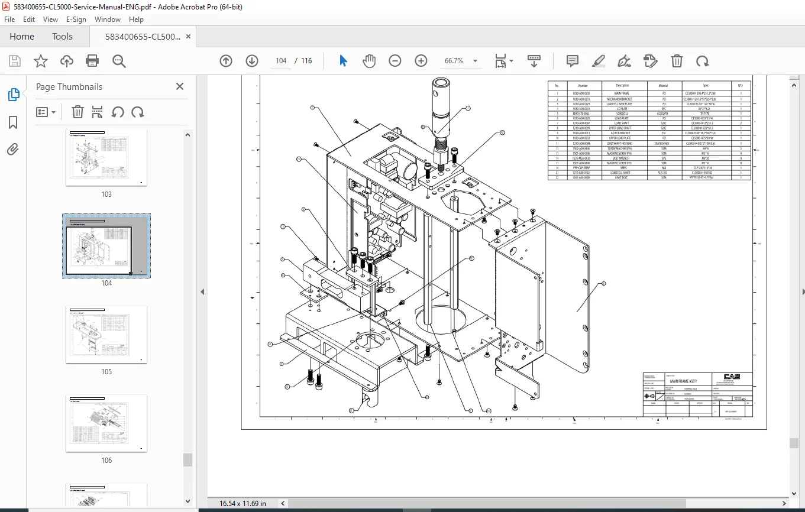Select the page 105 thumbnail
Image resolution: width=805 pixels, height=512 pixels.
click(x=106, y=335)
